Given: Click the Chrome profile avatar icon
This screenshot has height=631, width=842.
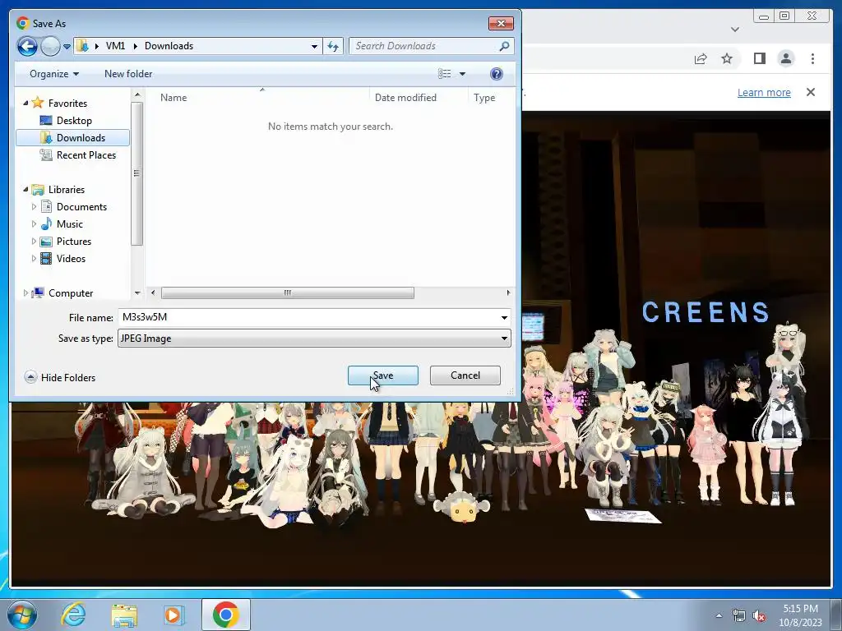Looking at the screenshot, I should point(786,58).
